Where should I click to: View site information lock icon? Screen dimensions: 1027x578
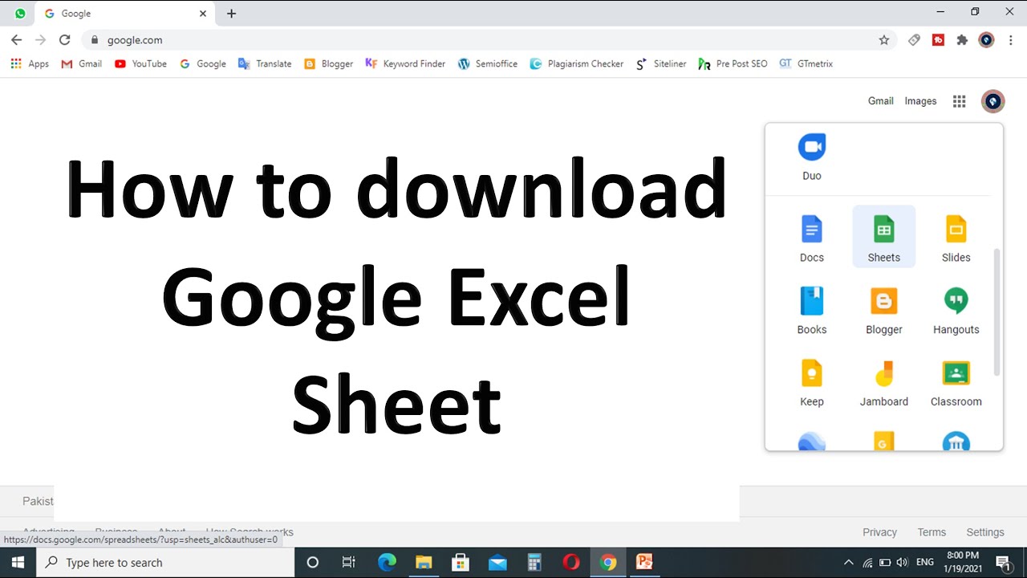pyautogui.click(x=95, y=39)
